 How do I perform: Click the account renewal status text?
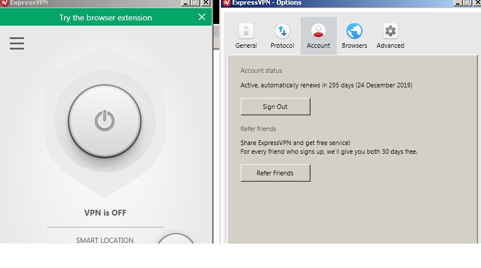coord(326,85)
